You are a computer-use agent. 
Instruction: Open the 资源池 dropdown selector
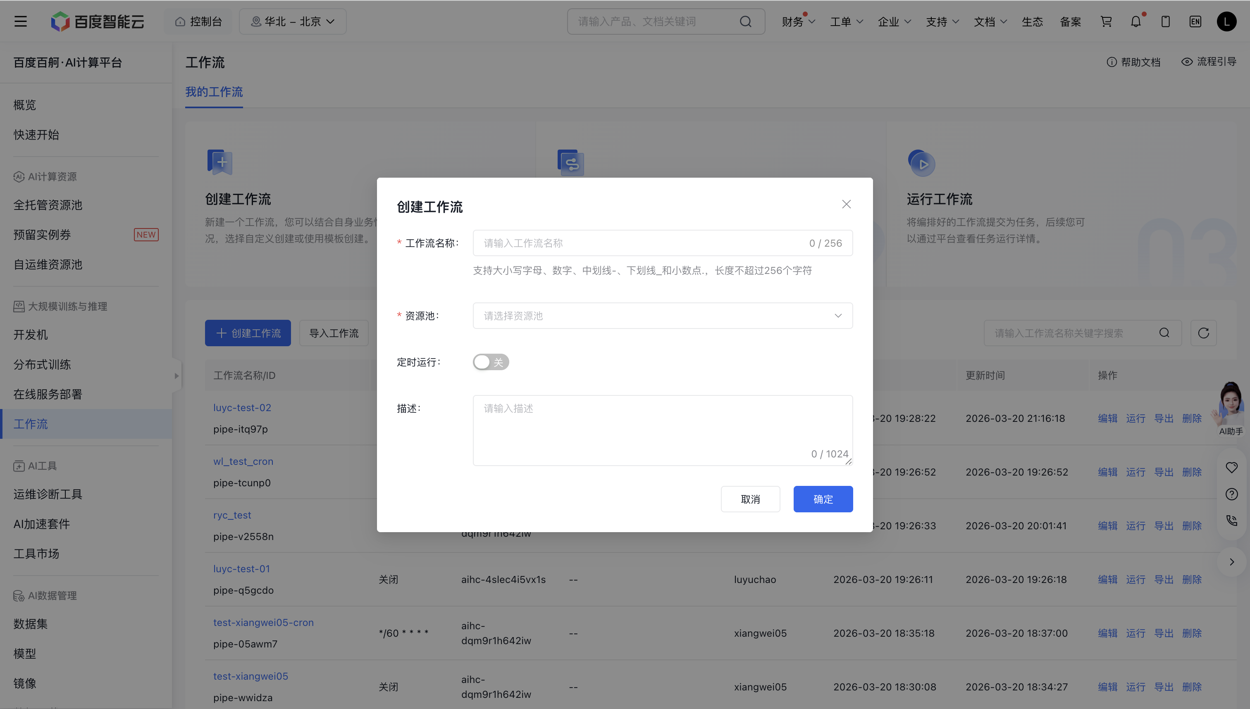pyautogui.click(x=662, y=316)
